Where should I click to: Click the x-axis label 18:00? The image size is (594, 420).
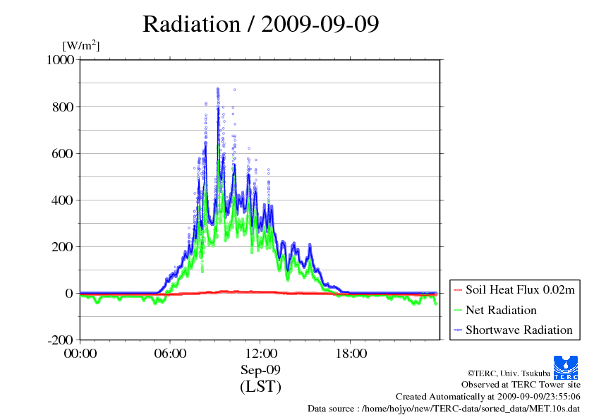351,354
